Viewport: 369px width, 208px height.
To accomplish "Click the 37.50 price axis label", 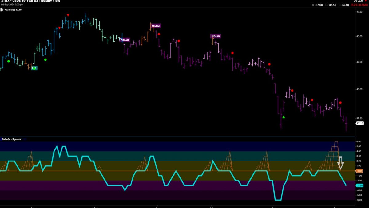I will click(359, 118).
